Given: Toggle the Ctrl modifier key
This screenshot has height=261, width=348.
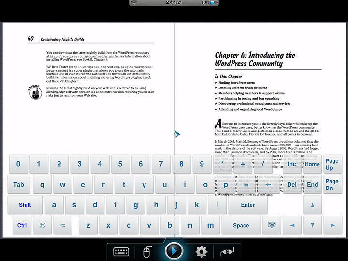Looking at the screenshot, I should 22,225.
